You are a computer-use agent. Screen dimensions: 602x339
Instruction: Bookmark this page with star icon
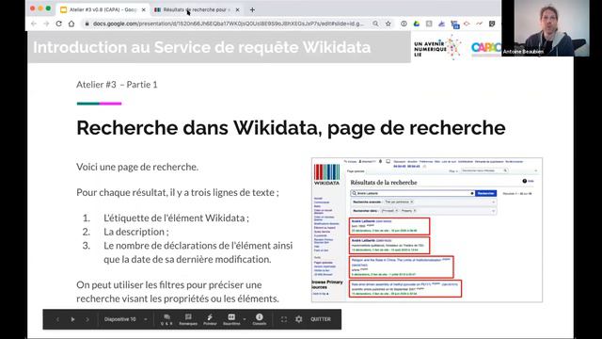pos(388,24)
